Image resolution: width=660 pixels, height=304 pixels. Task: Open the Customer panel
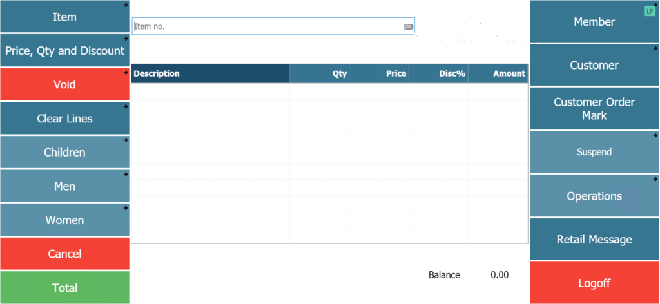click(x=594, y=65)
